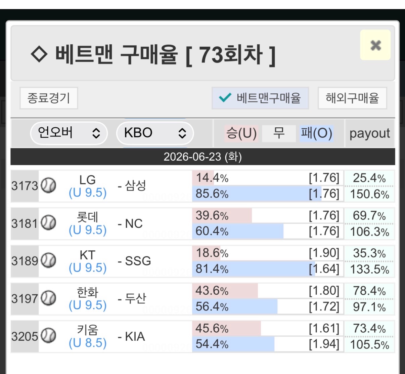Open the 언오버 bet type dropdown
405x374 pixels.
click(69, 133)
